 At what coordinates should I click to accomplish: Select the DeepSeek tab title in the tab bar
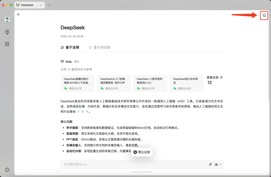click(x=27, y=5)
